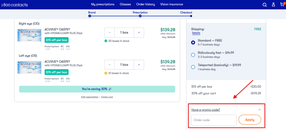This screenshot has width=286, height=130.
Task: Select Teleported (basically) shipping option
Action: point(193,67)
